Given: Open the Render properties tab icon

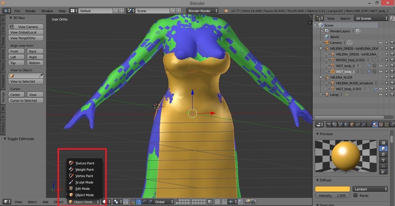Looking at the screenshot, I should tap(329, 125).
